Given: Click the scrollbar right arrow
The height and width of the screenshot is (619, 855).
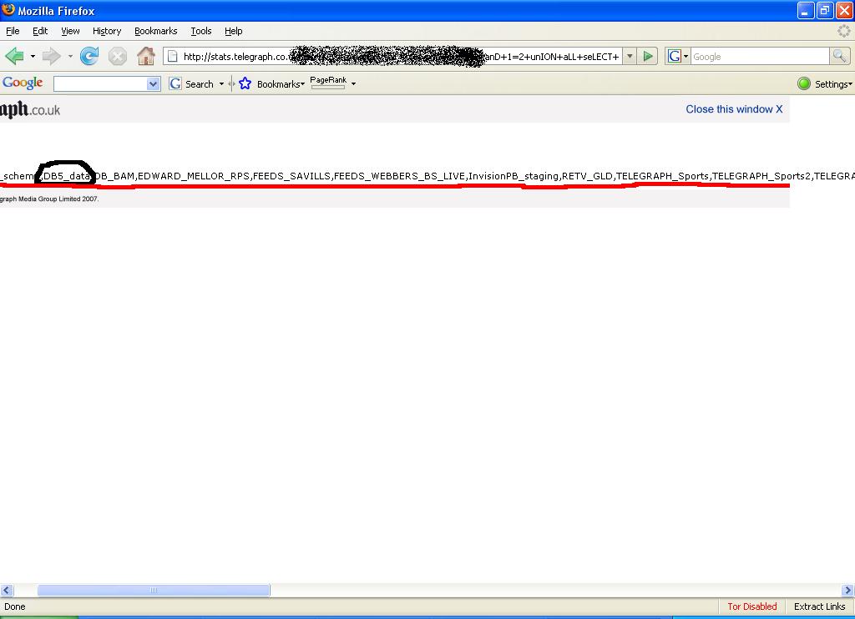Looking at the screenshot, I should 848,590.
